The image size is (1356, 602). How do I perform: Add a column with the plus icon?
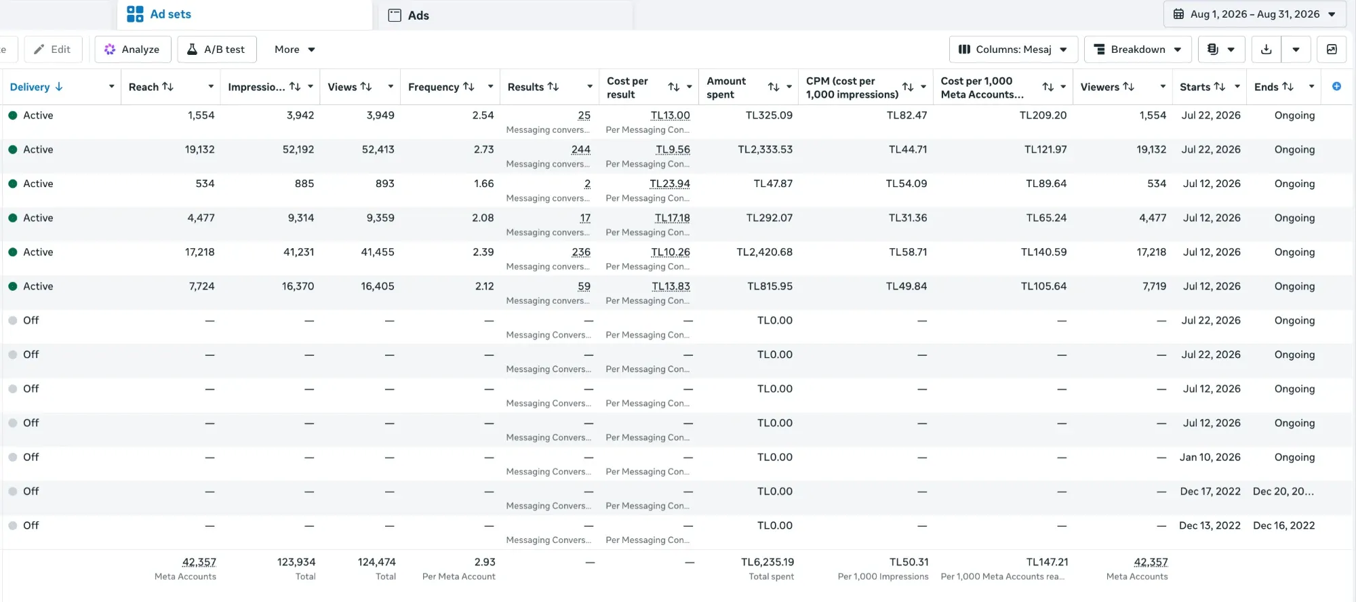point(1336,86)
